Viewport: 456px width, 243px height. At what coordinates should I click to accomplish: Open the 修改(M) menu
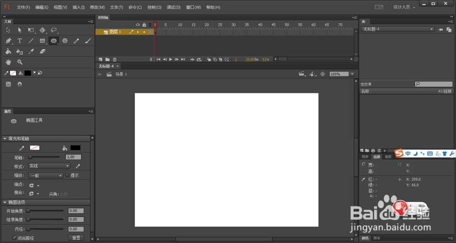[x=98, y=7]
